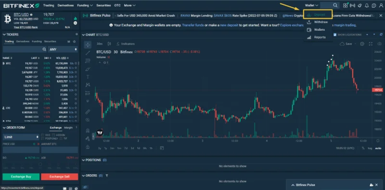This screenshot has width=385, height=190.
Task: Open candlestick chart style selector
Action: pyautogui.click(x=109, y=44)
